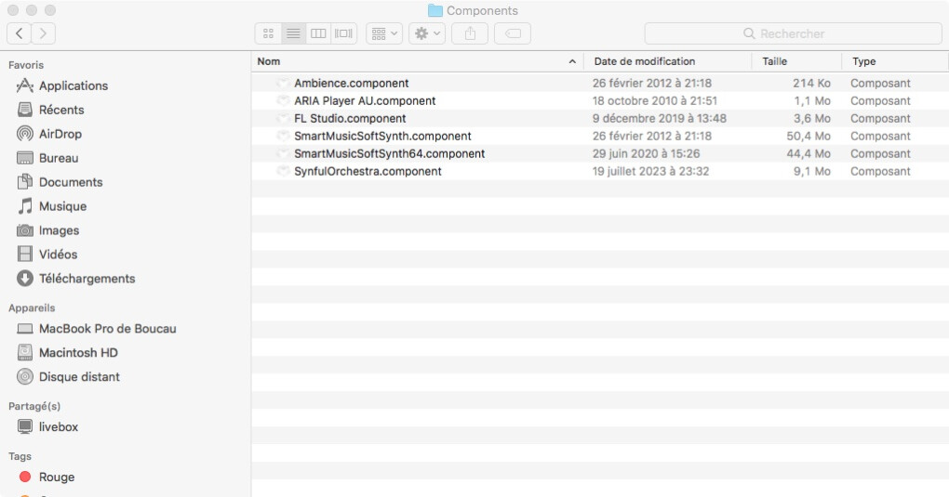Switch to list view mode

click(x=293, y=33)
